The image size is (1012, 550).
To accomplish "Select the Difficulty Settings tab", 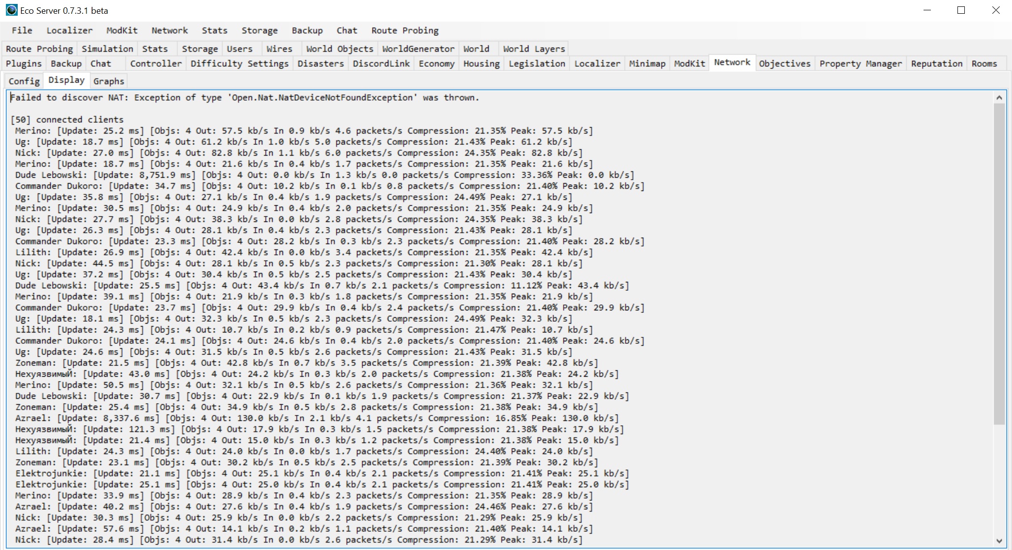I will point(239,63).
